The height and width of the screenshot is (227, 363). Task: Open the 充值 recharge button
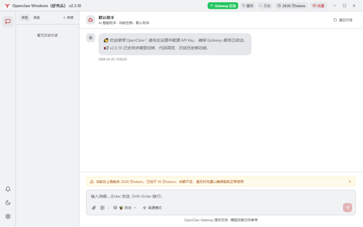coord(318,6)
